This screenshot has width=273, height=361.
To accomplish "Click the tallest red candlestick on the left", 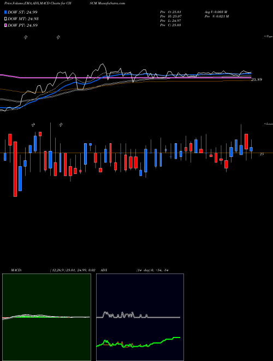I will coord(15,169).
